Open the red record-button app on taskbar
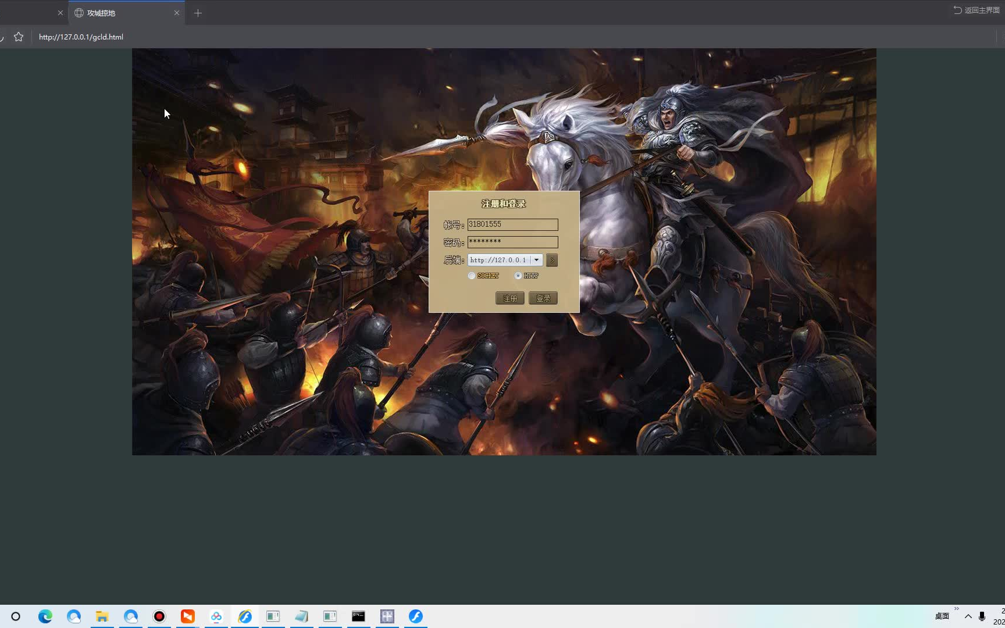This screenshot has height=628, width=1005. 159,616
